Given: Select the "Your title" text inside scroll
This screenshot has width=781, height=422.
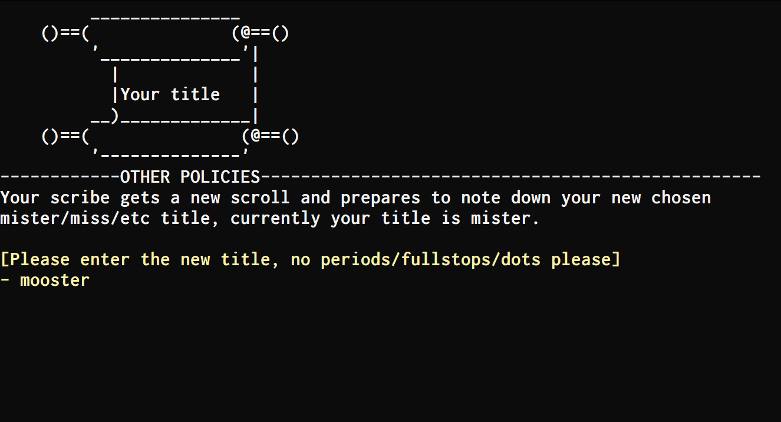Looking at the screenshot, I should tap(170, 94).
